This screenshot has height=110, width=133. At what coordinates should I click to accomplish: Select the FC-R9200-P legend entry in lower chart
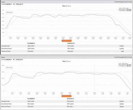[x=125, y=65]
